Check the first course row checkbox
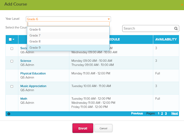The image size is (184, 138). tap(12, 49)
